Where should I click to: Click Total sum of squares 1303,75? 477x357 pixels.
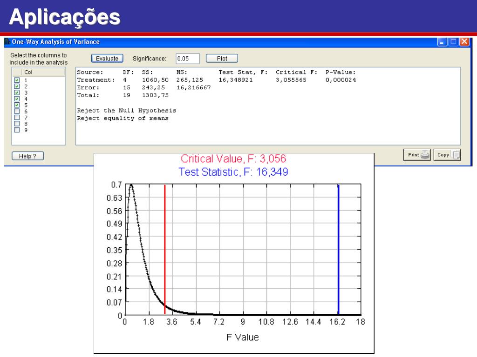pos(155,95)
